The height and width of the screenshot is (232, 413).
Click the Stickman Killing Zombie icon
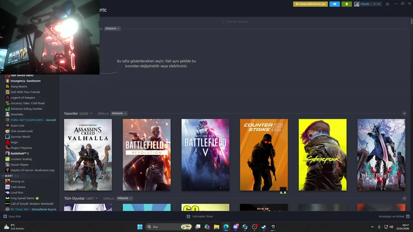pos(7,109)
